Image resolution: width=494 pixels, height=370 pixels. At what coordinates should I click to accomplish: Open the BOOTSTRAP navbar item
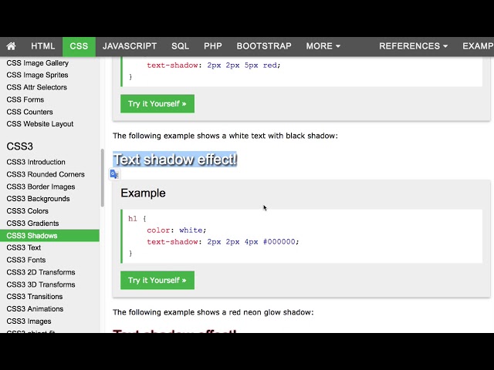(263, 46)
